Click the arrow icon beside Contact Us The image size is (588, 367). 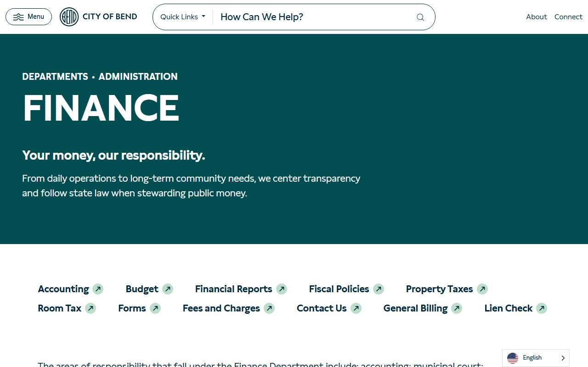356,308
